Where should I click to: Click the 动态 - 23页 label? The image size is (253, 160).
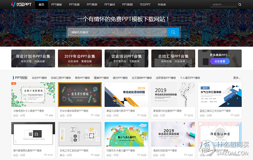coord(159,115)
